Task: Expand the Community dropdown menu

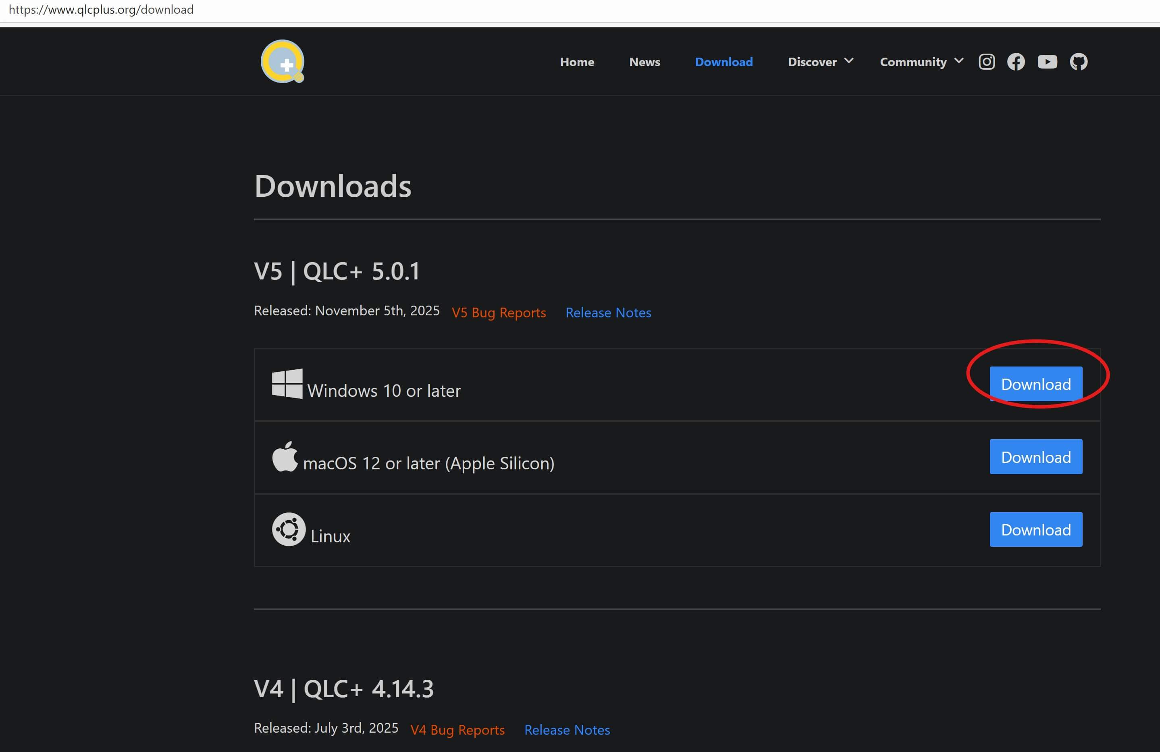Action: pyautogui.click(x=921, y=62)
